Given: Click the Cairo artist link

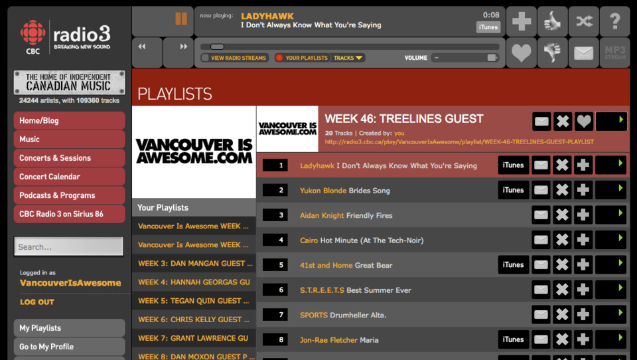Looking at the screenshot, I should coord(309,240).
